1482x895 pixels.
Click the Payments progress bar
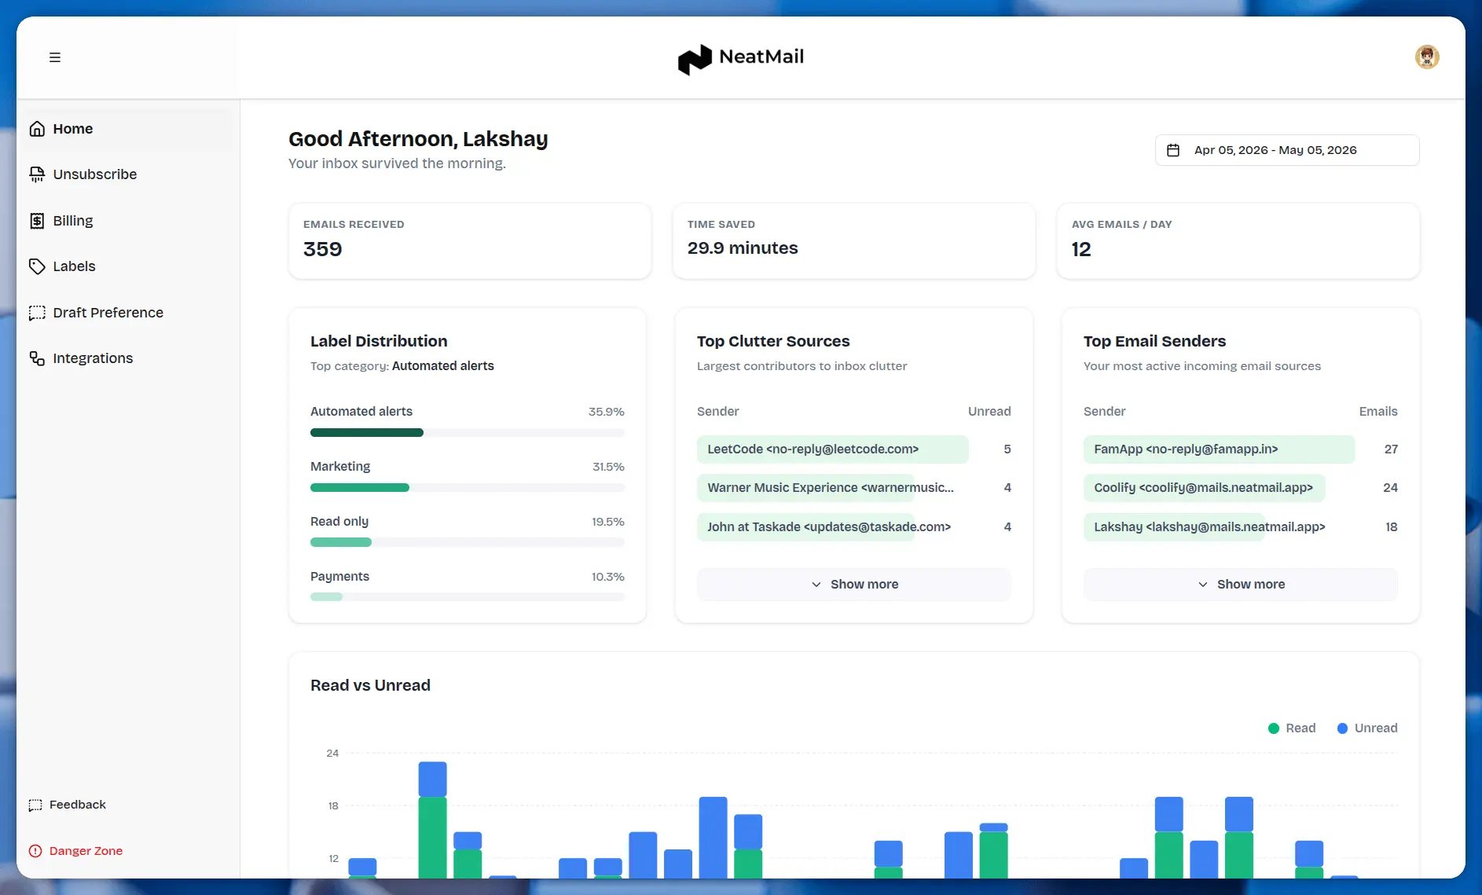tap(468, 597)
